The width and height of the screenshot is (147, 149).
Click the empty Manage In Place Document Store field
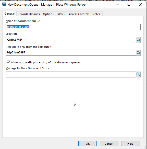(71, 75)
